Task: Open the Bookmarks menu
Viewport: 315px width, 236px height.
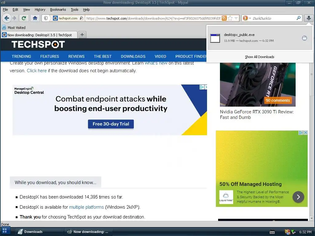Action: click(x=58, y=10)
